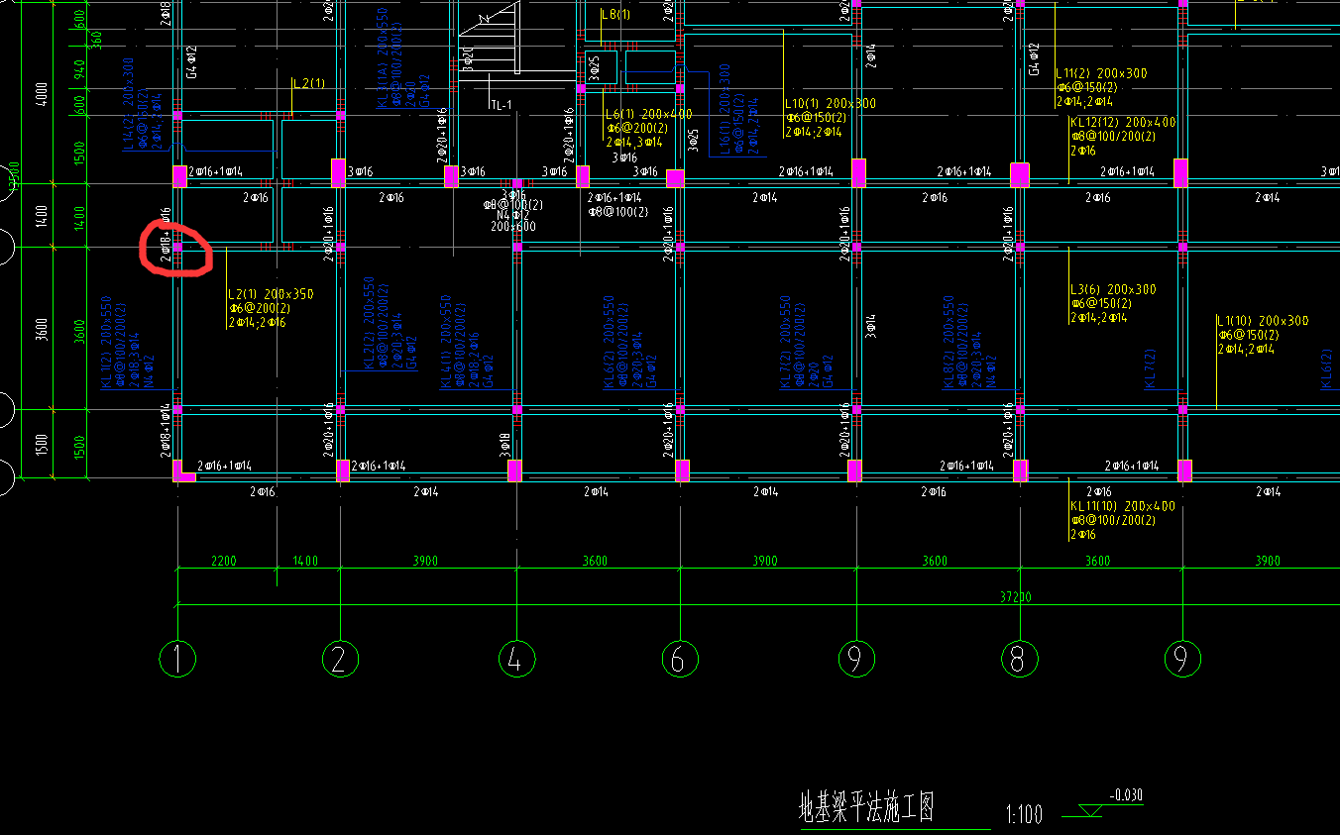
Task: Click the vertical 3Φ18 rebar text
Action: click(x=504, y=443)
